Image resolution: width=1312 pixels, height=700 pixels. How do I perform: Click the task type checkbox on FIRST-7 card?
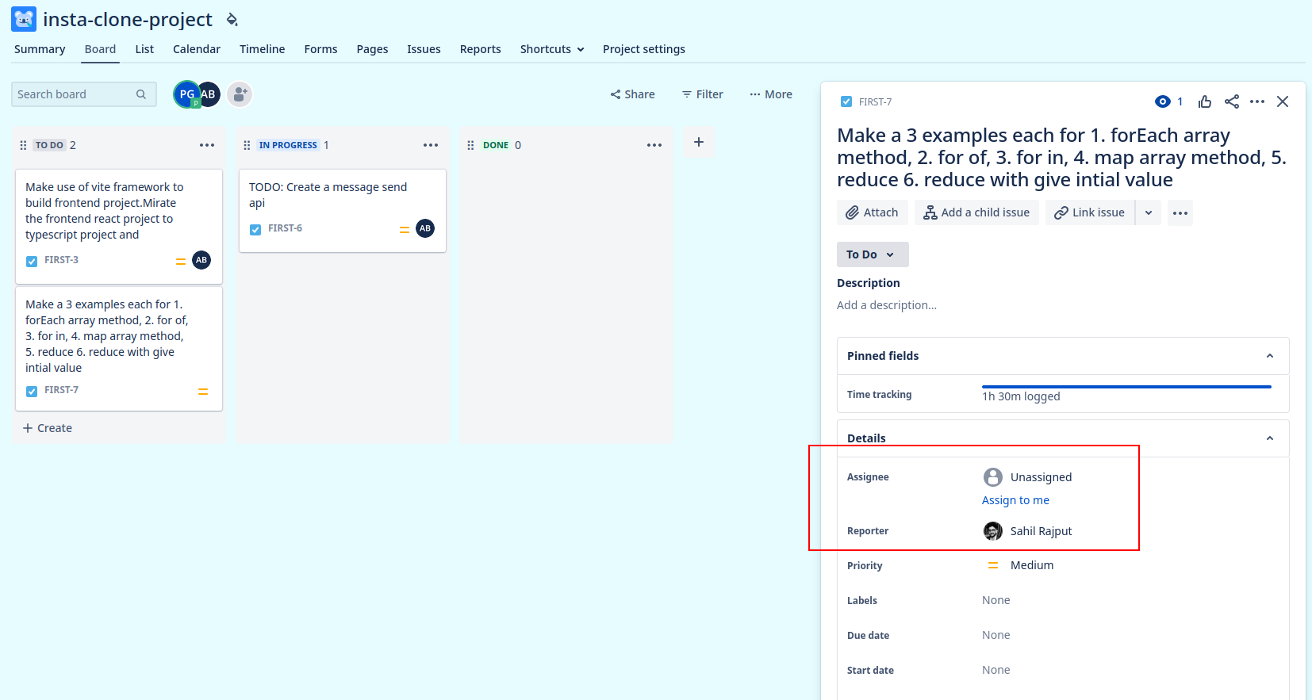(32, 391)
